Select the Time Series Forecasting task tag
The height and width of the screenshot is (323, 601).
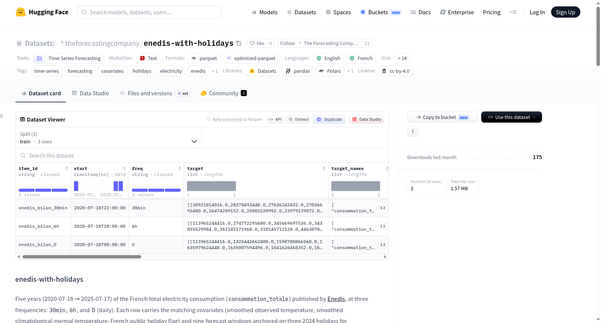point(68,58)
